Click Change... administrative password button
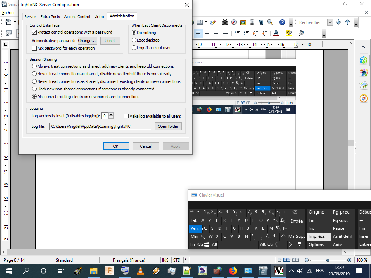The height and width of the screenshot is (278, 371). coord(87,41)
